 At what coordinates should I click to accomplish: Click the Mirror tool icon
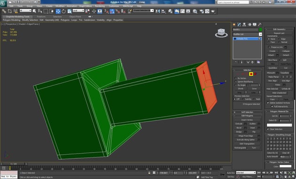click(157, 11)
